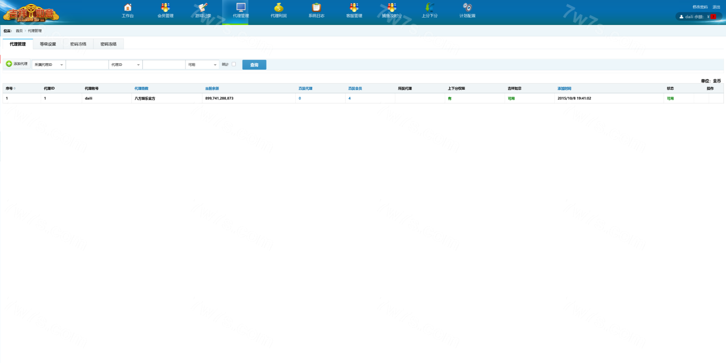The image size is (726, 363).
Task: Open 上分下分 arrows icon
Action: click(x=429, y=7)
